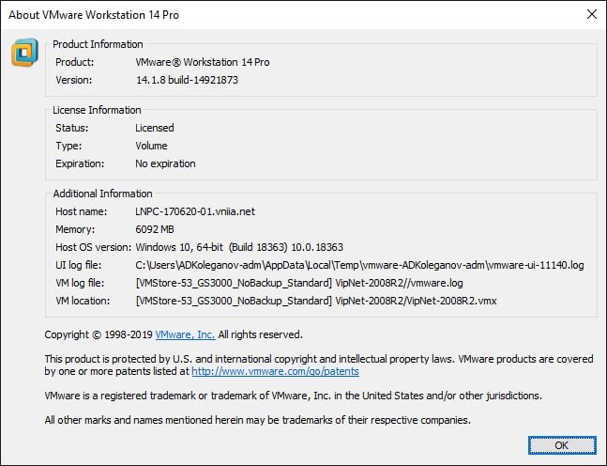Click the 'VM log file:' label
This screenshot has width=607, height=466.
80,283
